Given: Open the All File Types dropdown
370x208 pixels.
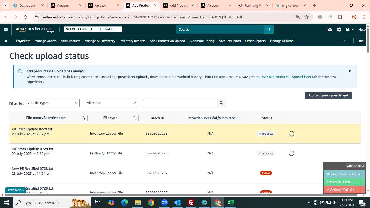Looking at the screenshot, I should pyautogui.click(x=53, y=103).
